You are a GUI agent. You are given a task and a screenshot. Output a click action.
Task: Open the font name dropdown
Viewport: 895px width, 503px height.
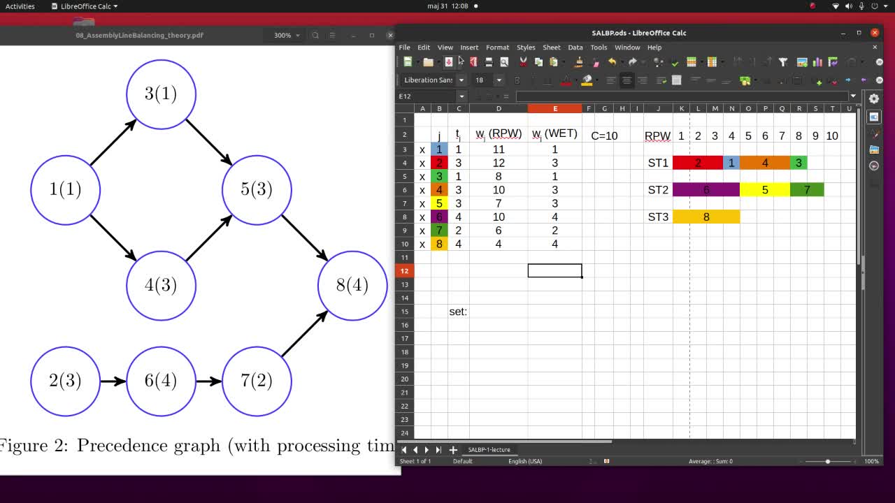[461, 80]
